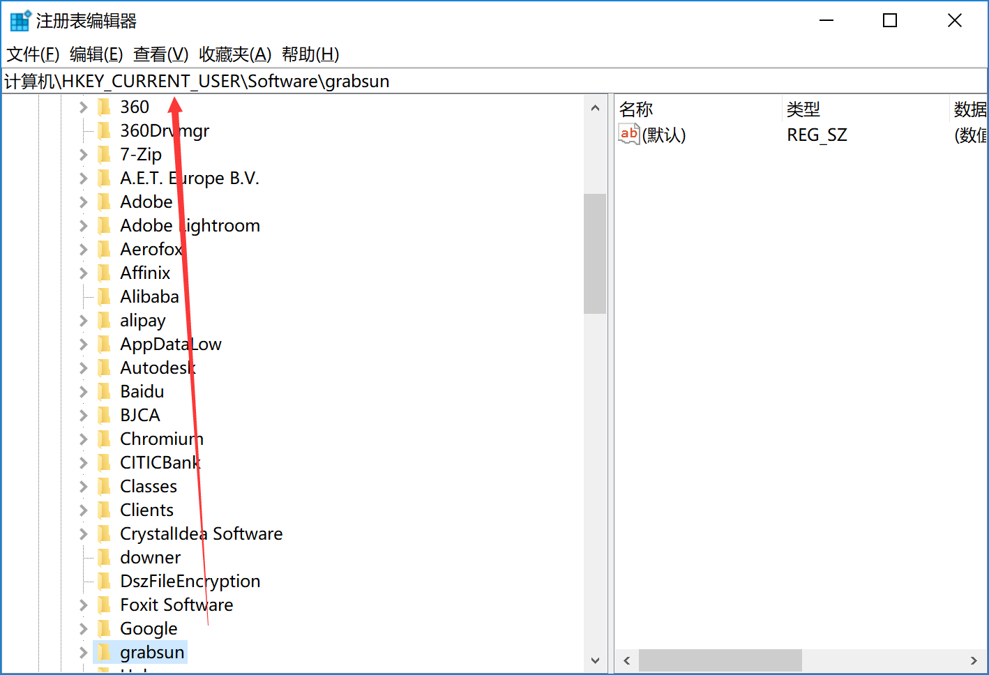This screenshot has width=989, height=675.
Task: Click the Adobe folder icon
Action: (x=104, y=202)
